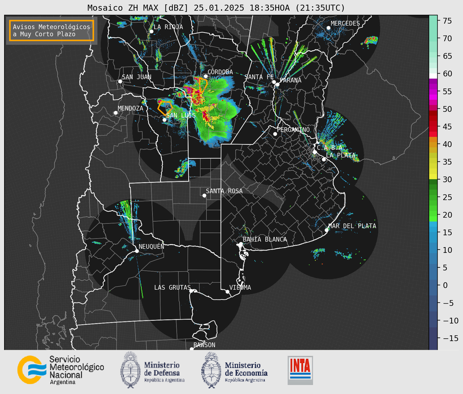Select the Mar del Plata marker dot
Image resolution: width=463 pixels, height=394 pixels.
coord(327,230)
